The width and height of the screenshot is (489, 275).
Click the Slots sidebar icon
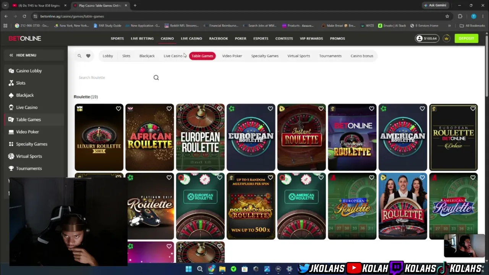[x=11, y=83]
